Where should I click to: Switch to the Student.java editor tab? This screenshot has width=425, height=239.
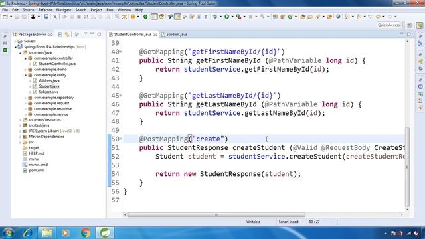(x=174, y=34)
